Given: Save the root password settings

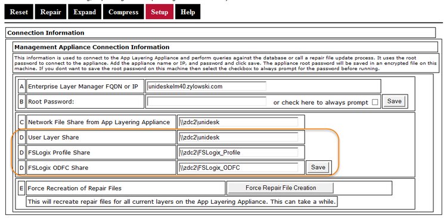Looking at the screenshot, I should [x=395, y=101].
